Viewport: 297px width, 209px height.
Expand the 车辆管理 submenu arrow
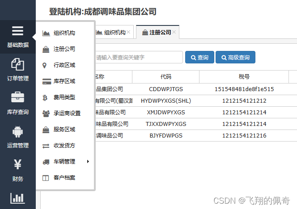[88, 162]
